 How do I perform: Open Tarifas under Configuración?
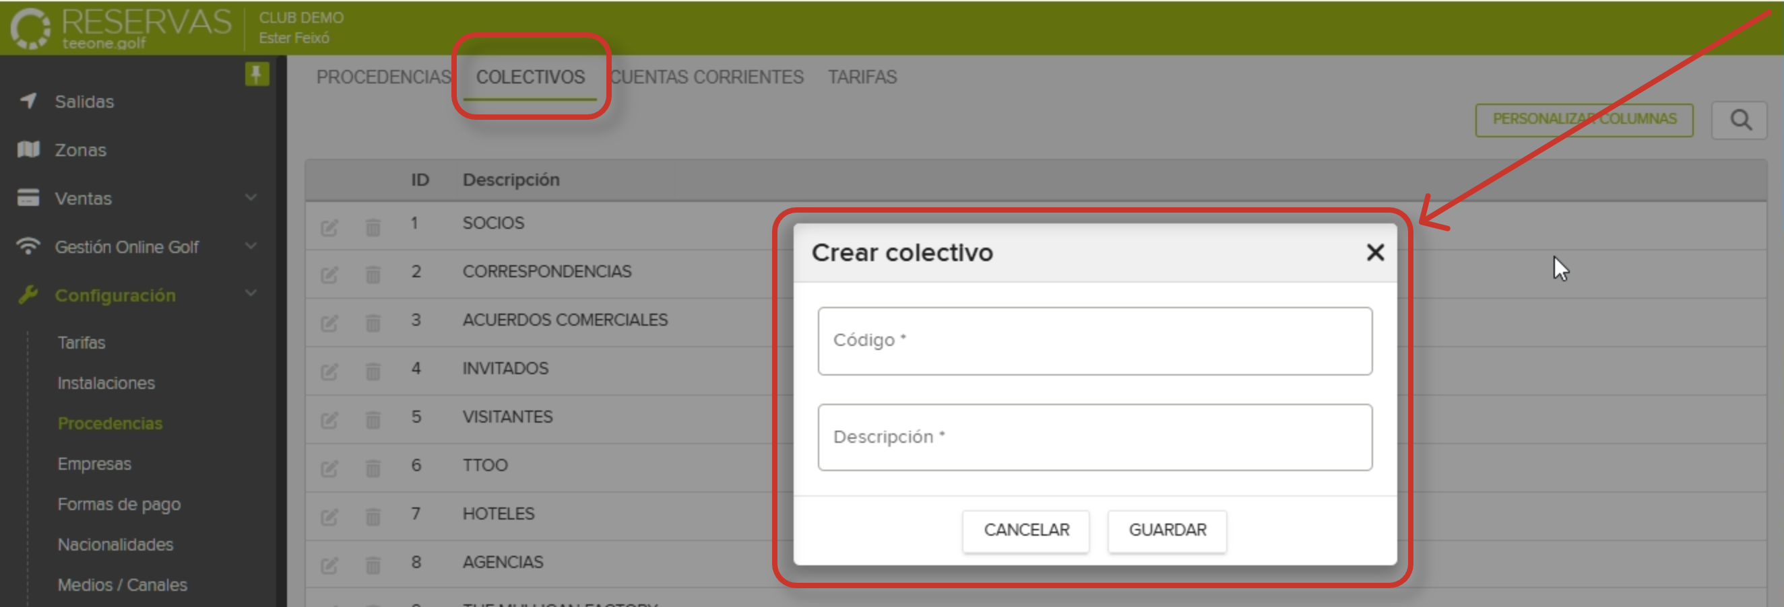click(x=82, y=343)
